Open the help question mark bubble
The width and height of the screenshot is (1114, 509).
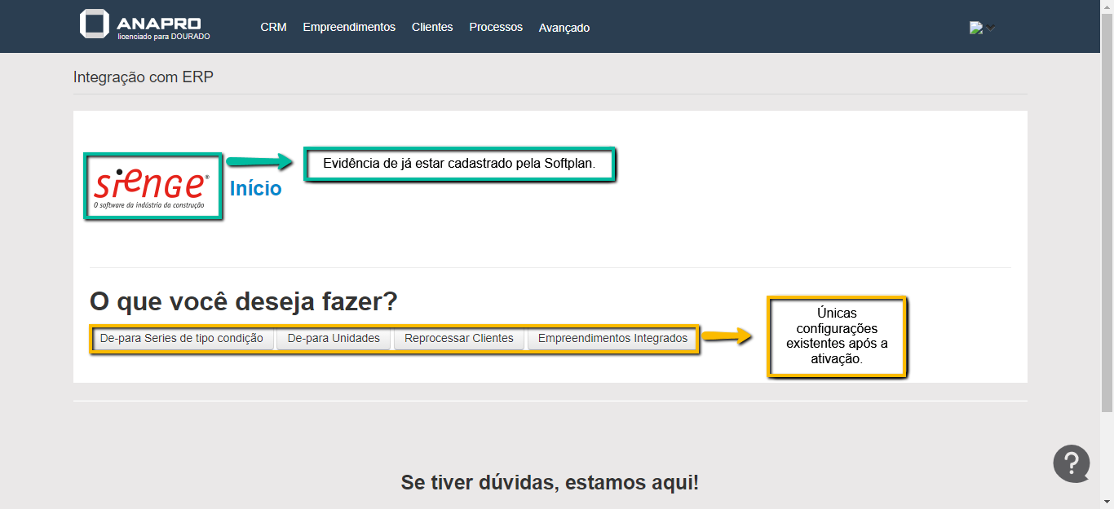[x=1071, y=463]
